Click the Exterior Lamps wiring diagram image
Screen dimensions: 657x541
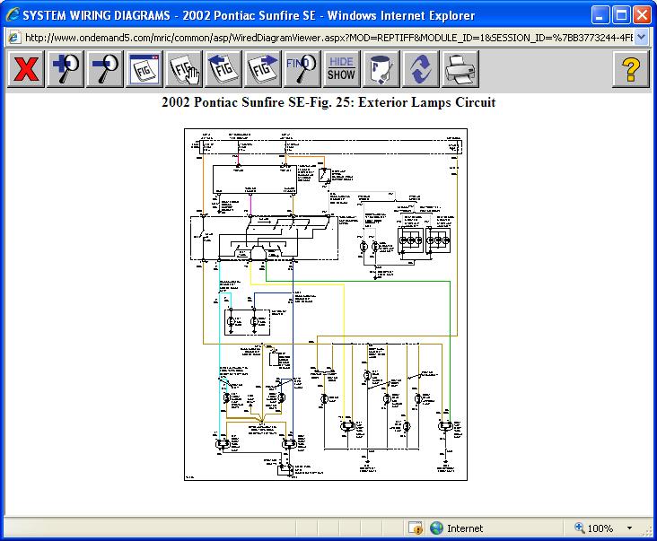coord(328,305)
